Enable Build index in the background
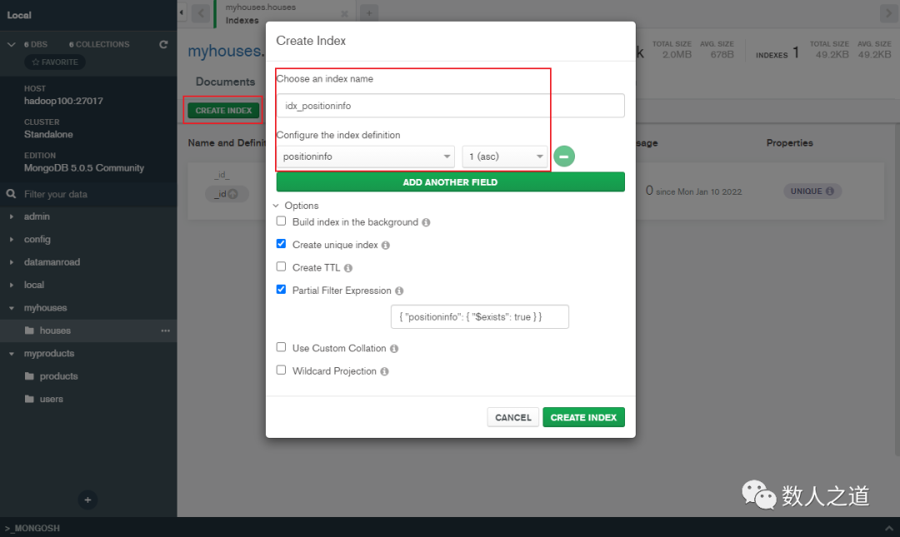 click(x=281, y=221)
